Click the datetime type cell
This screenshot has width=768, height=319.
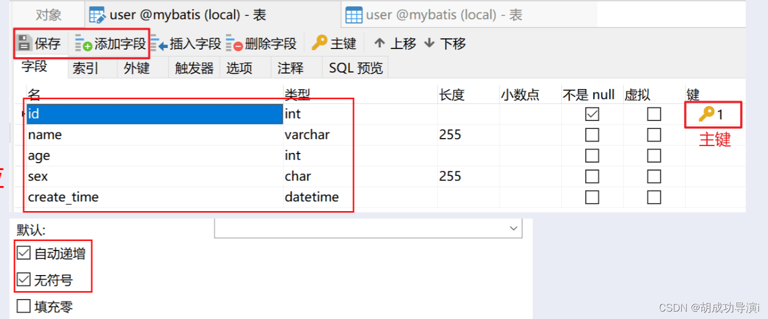click(360, 197)
